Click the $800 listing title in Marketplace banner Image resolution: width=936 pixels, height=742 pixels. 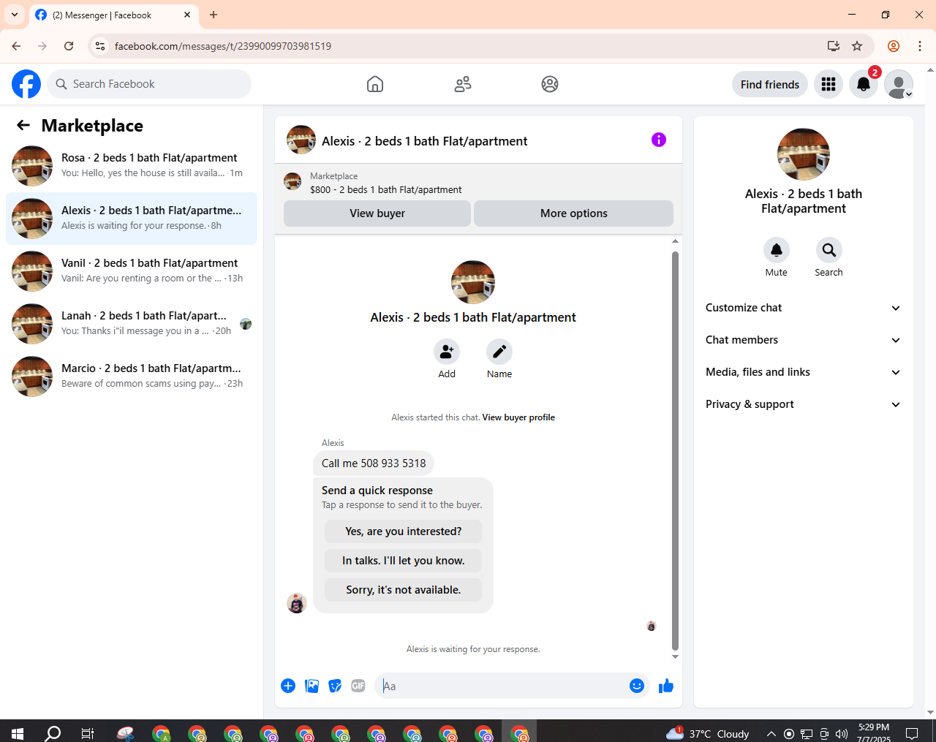coord(386,189)
